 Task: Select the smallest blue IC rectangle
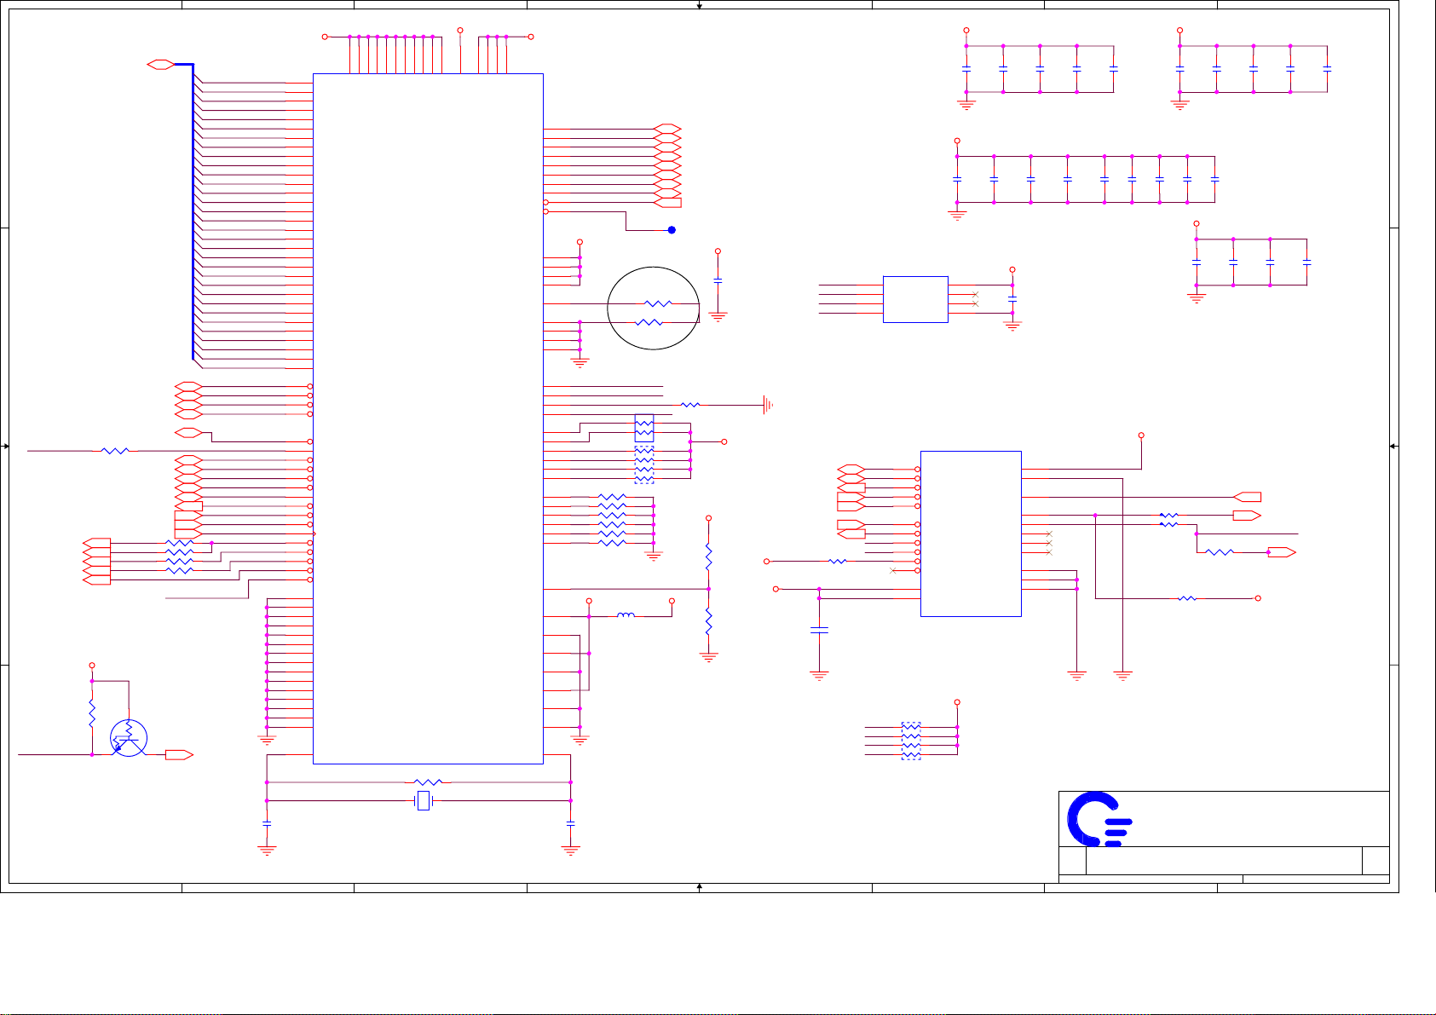click(915, 299)
